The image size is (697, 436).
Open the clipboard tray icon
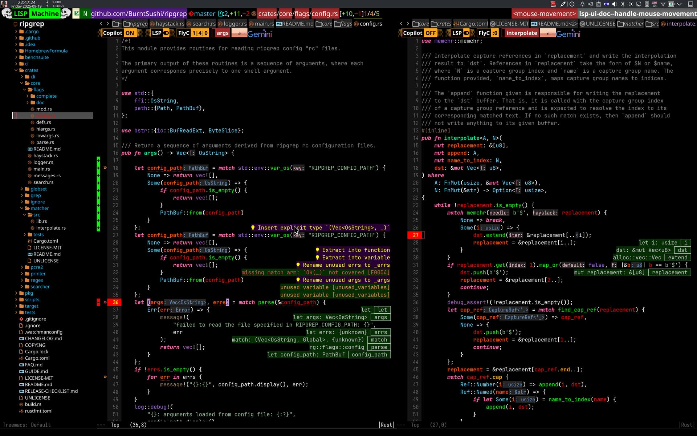pyautogui.click(x=598, y=4)
